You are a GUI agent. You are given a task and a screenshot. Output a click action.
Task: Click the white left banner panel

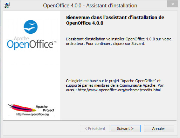32,66
